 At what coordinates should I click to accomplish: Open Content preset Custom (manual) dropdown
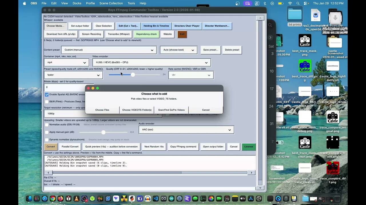[109, 50]
